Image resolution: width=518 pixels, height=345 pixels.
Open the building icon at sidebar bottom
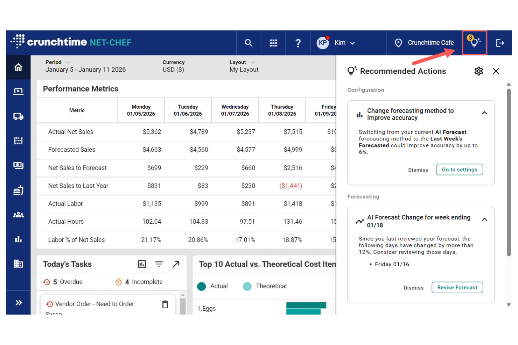[18, 264]
